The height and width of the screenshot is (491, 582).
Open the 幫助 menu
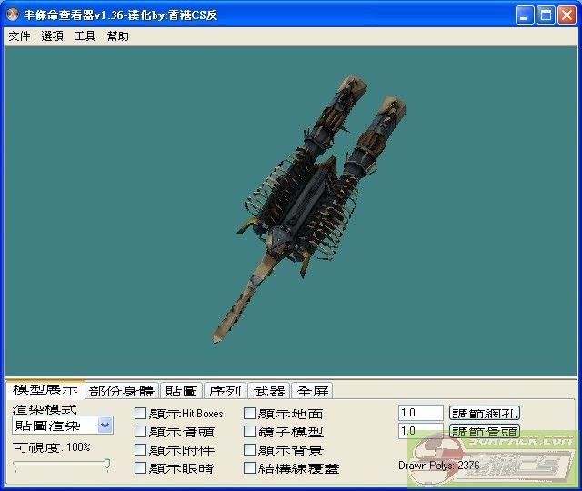click(x=117, y=36)
